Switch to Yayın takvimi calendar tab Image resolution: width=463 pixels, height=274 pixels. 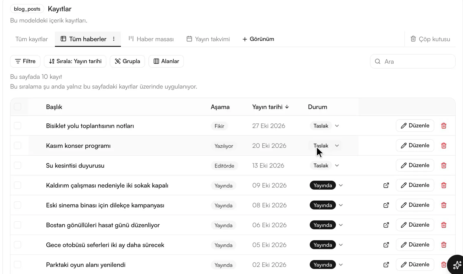(208, 39)
